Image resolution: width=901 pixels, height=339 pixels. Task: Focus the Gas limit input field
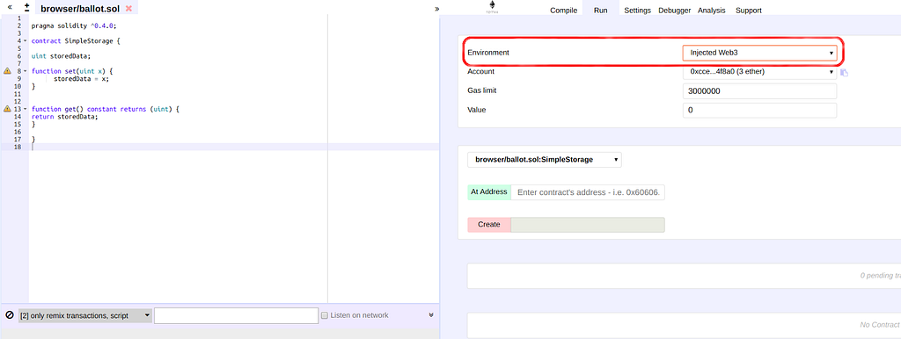[x=759, y=91]
